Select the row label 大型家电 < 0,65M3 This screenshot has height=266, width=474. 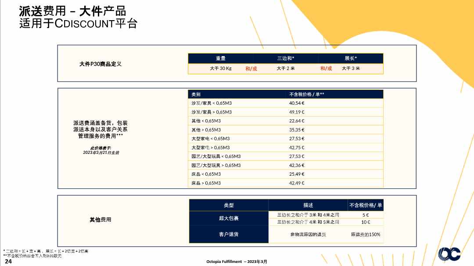(210, 138)
